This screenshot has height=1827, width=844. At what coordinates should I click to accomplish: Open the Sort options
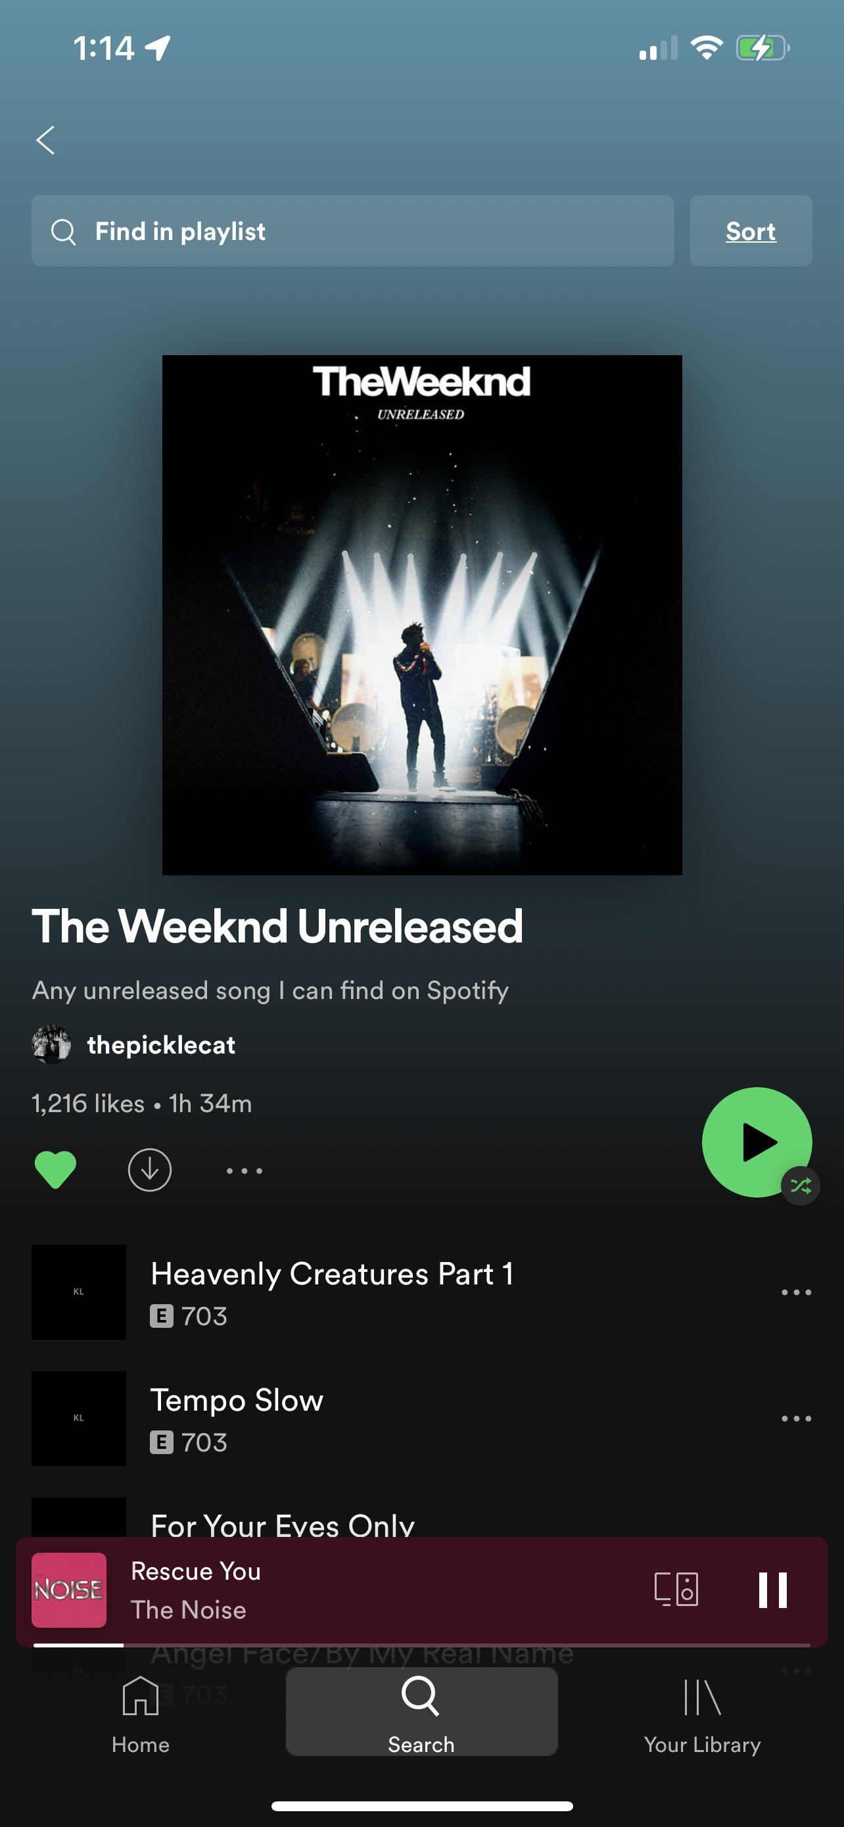pyautogui.click(x=751, y=230)
